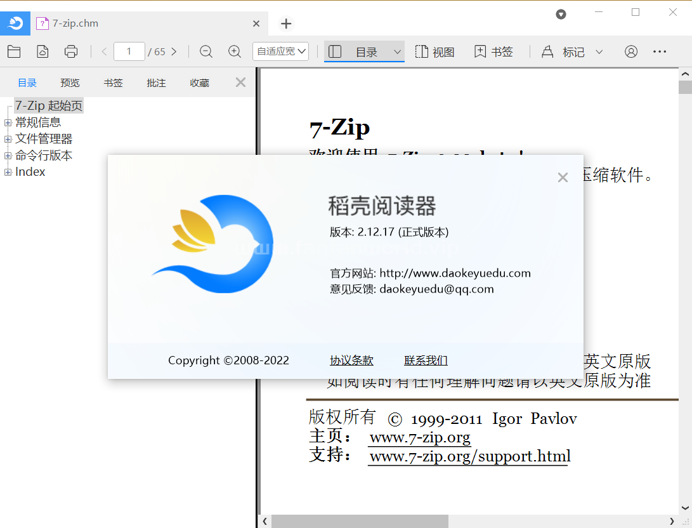Open www.7-zip.org/support.html link
Screen dimensions: 692x528
point(470,456)
